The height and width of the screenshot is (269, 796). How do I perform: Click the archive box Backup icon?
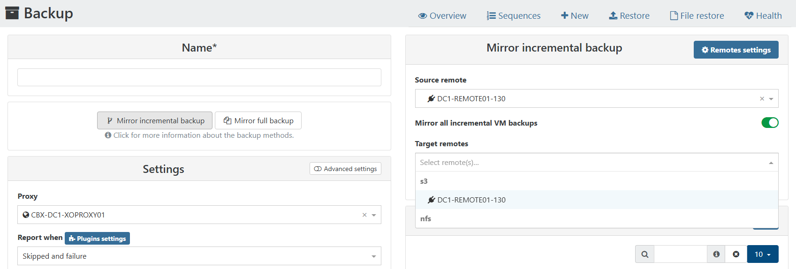coord(12,13)
